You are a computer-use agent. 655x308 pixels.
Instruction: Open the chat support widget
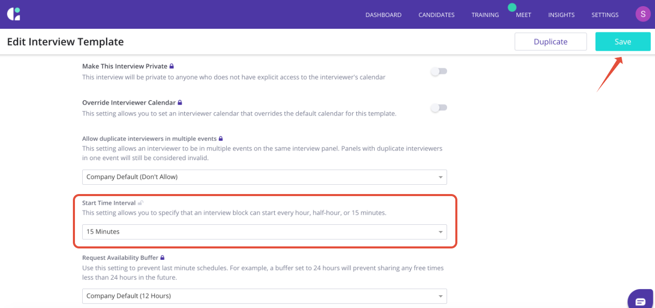coord(640,301)
